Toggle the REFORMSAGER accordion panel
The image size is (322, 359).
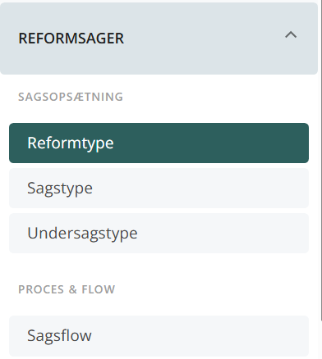(x=159, y=39)
